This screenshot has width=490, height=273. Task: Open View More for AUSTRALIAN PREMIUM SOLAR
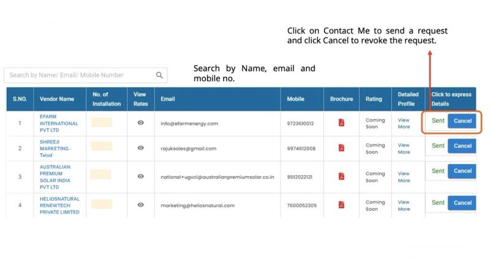(404, 177)
